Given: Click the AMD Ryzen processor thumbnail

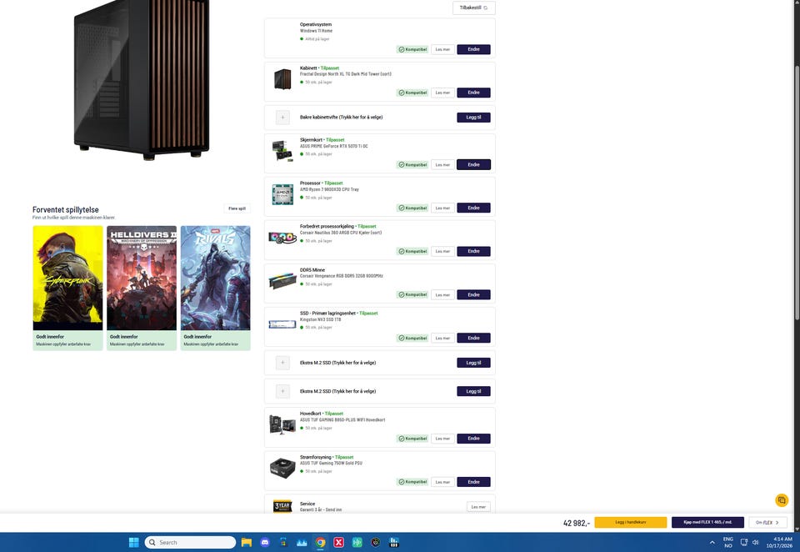Looking at the screenshot, I should [x=282, y=194].
